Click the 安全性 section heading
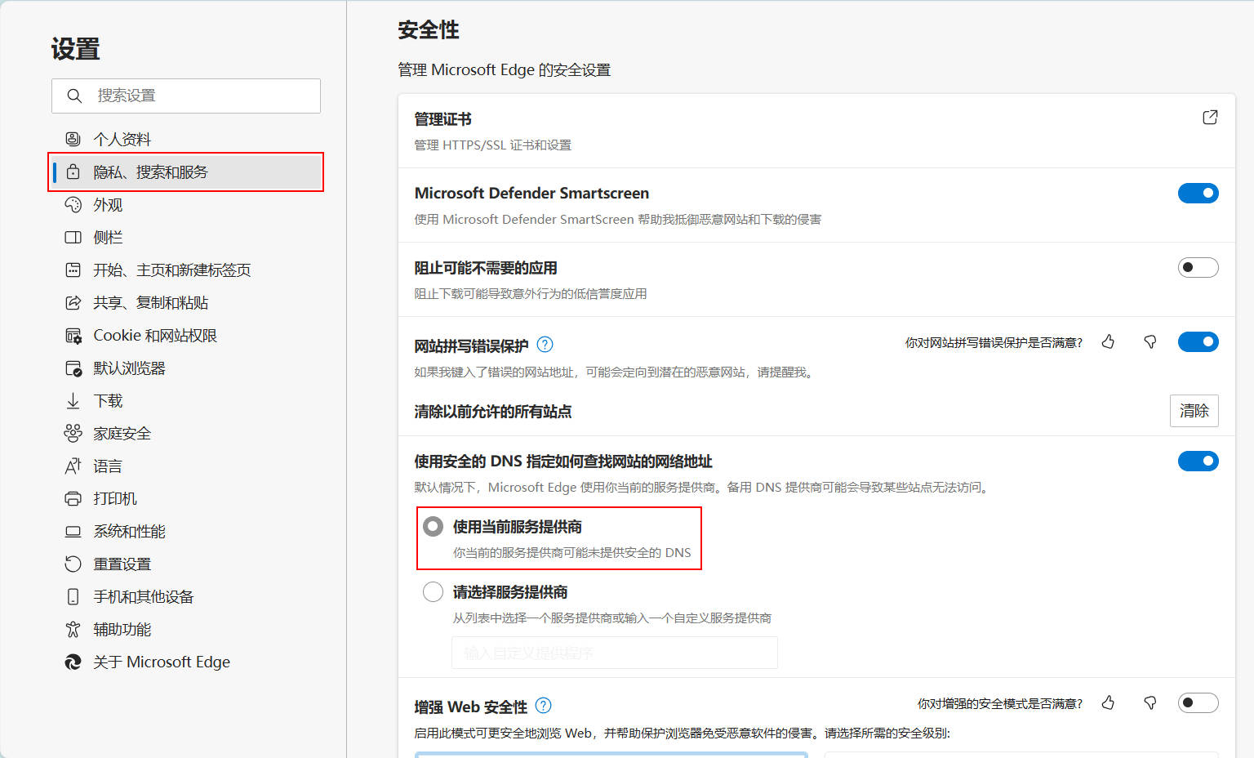This screenshot has width=1254, height=758. tap(429, 30)
